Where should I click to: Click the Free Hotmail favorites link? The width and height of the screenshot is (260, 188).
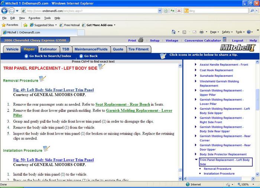(70, 25)
